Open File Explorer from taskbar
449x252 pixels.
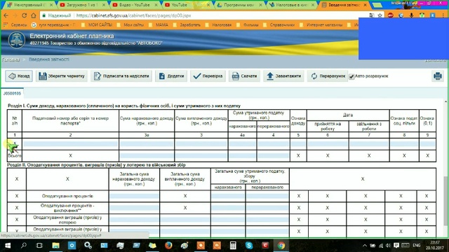tap(55, 246)
